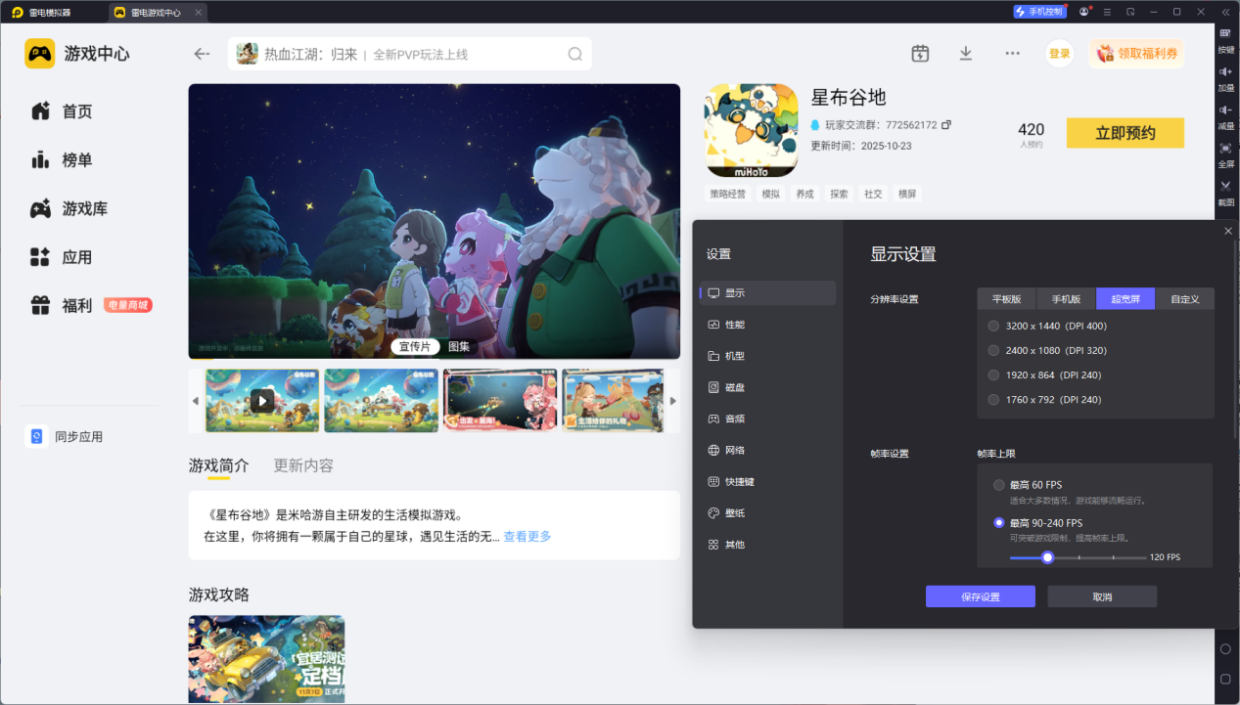Open the user account avatar icon

coord(1084,12)
